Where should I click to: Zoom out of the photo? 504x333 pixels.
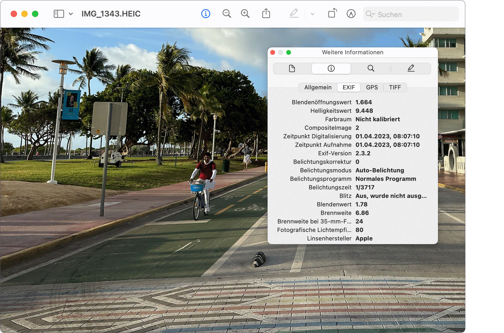tap(227, 14)
